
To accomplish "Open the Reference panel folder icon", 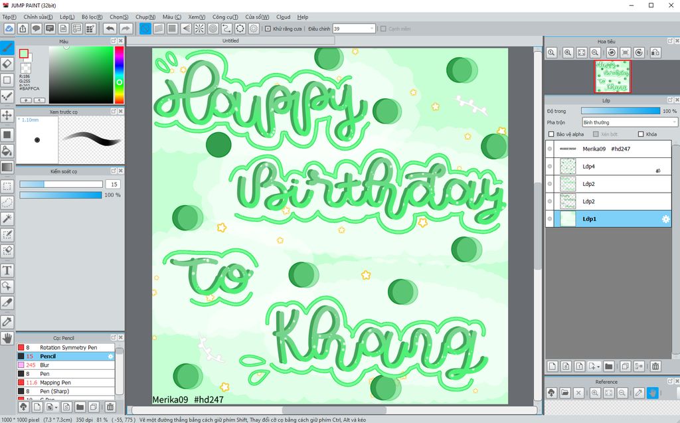I will [564, 392].
